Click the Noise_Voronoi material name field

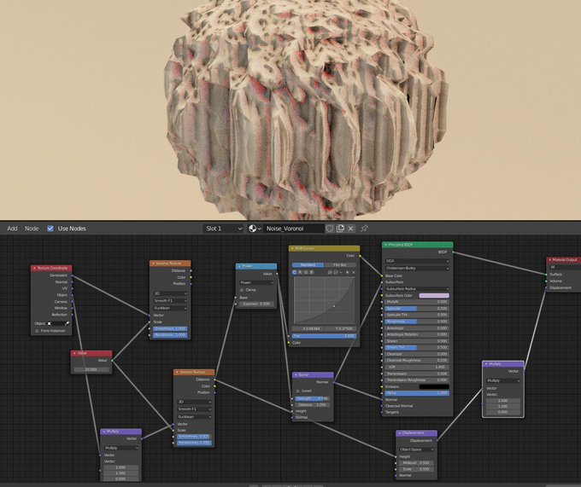coord(294,229)
